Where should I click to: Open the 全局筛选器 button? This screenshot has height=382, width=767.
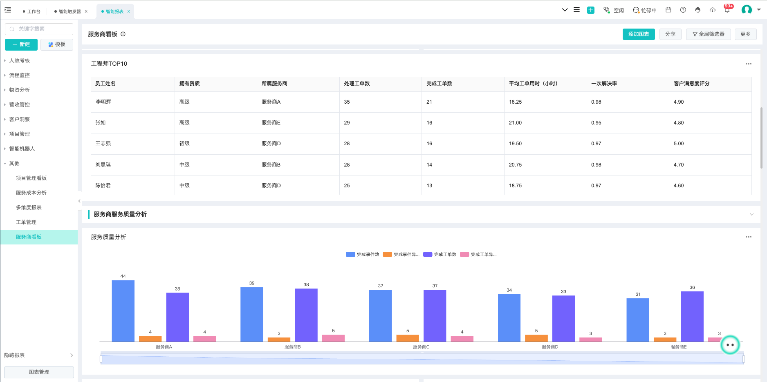click(709, 34)
